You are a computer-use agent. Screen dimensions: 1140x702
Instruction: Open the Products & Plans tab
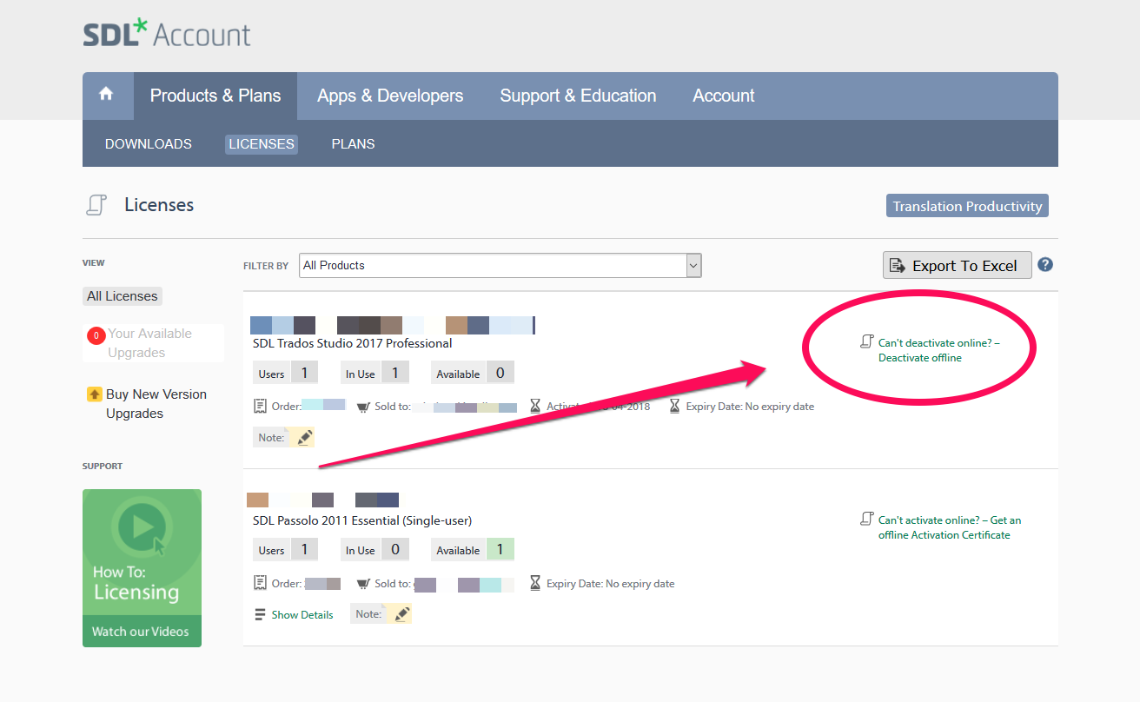(215, 96)
